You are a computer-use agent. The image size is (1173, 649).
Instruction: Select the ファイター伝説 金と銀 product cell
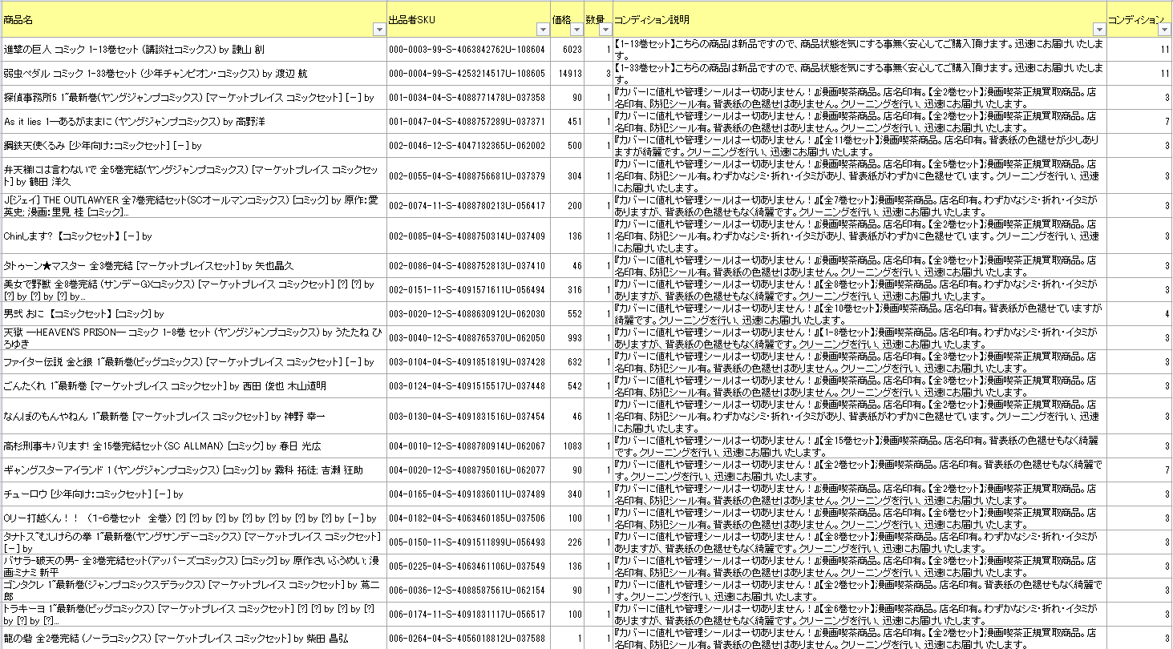point(193,362)
